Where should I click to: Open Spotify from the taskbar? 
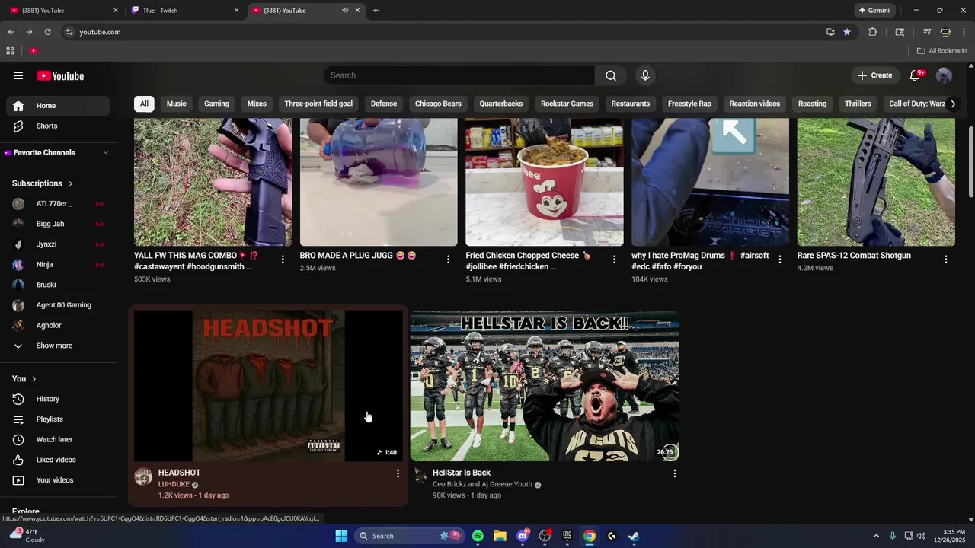pos(478,536)
